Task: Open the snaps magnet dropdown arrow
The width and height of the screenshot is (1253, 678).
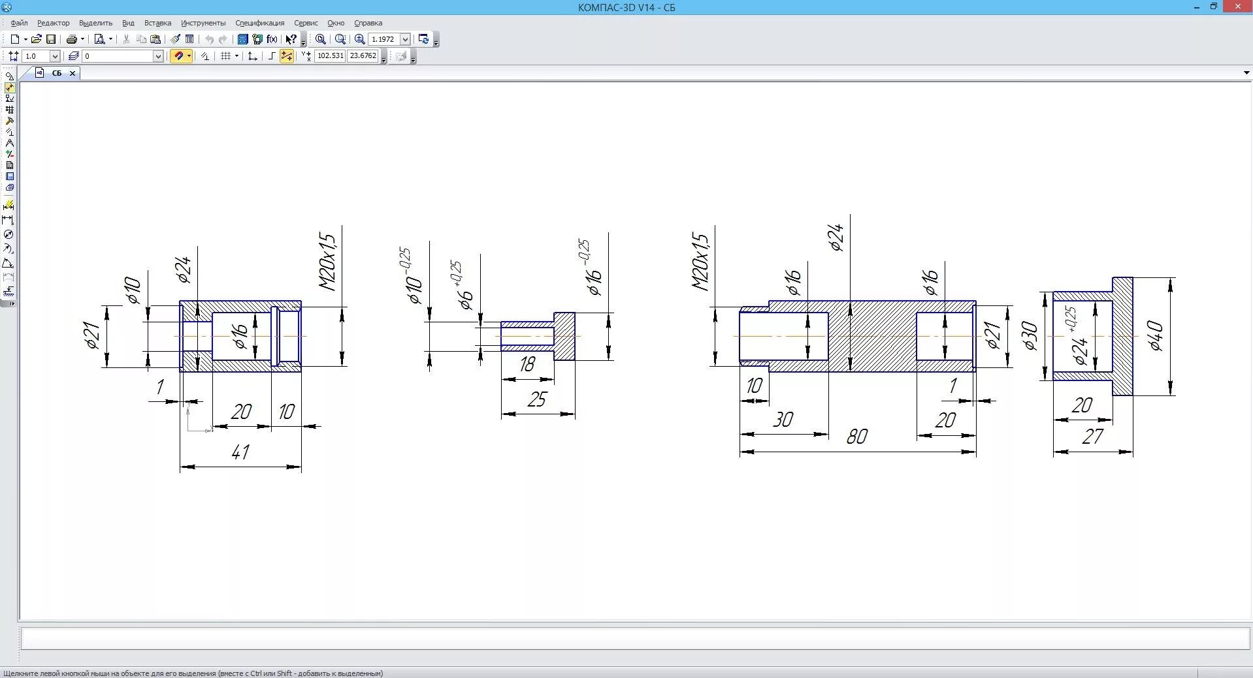Action: pos(189,56)
